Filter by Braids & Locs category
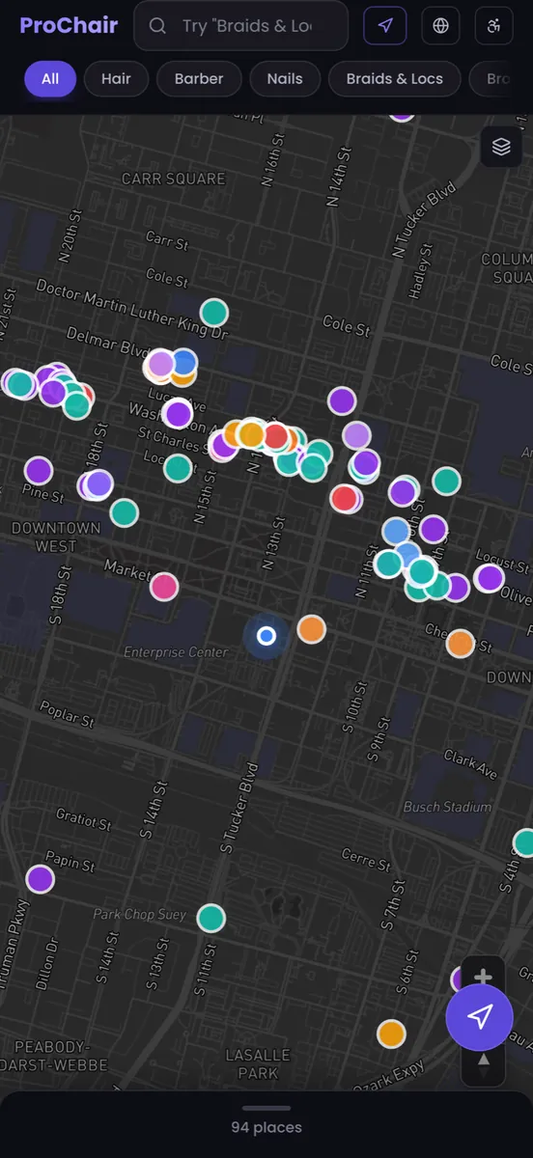The height and width of the screenshot is (1158, 533). [394, 79]
